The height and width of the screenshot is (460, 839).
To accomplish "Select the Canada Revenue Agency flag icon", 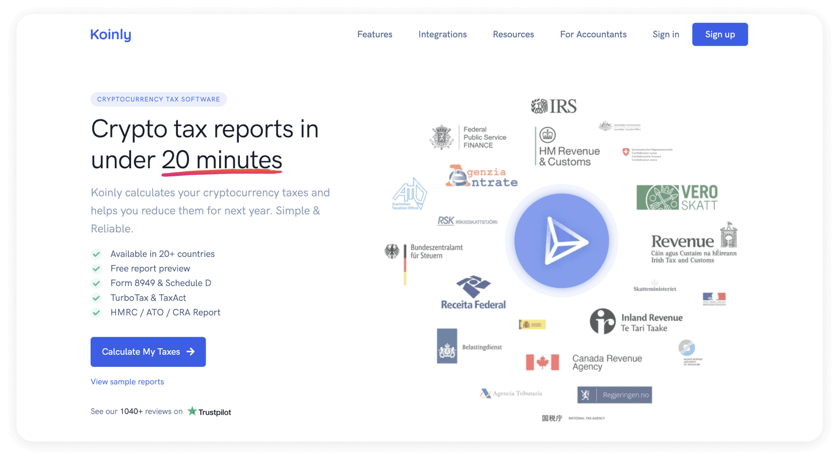I will pos(543,363).
